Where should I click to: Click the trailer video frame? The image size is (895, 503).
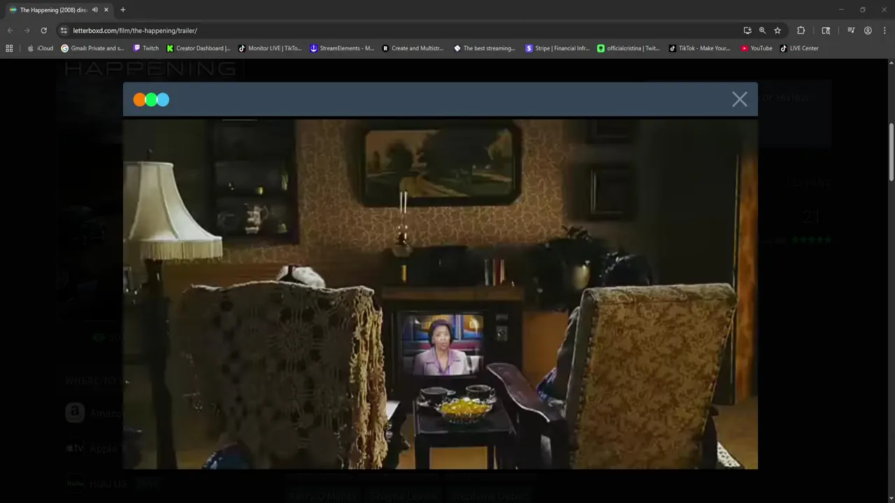[441, 293]
